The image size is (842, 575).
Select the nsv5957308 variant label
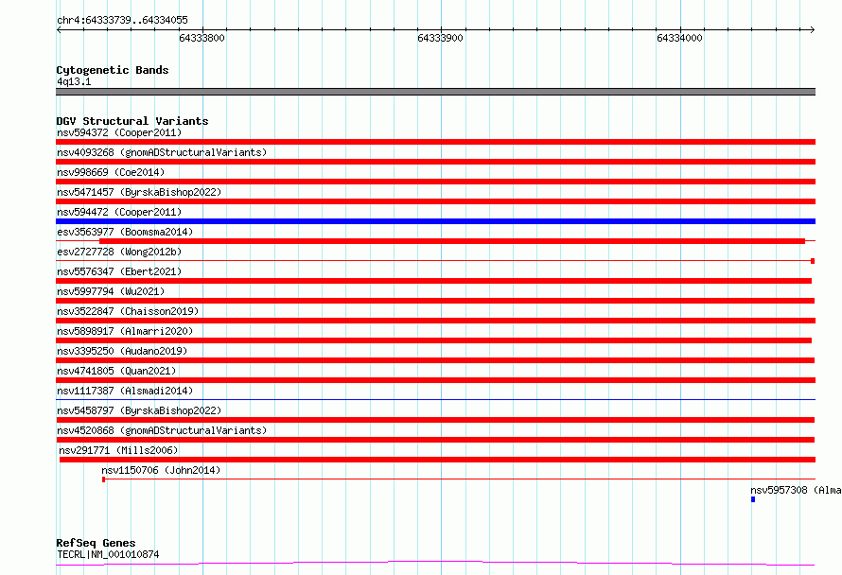pos(796,490)
